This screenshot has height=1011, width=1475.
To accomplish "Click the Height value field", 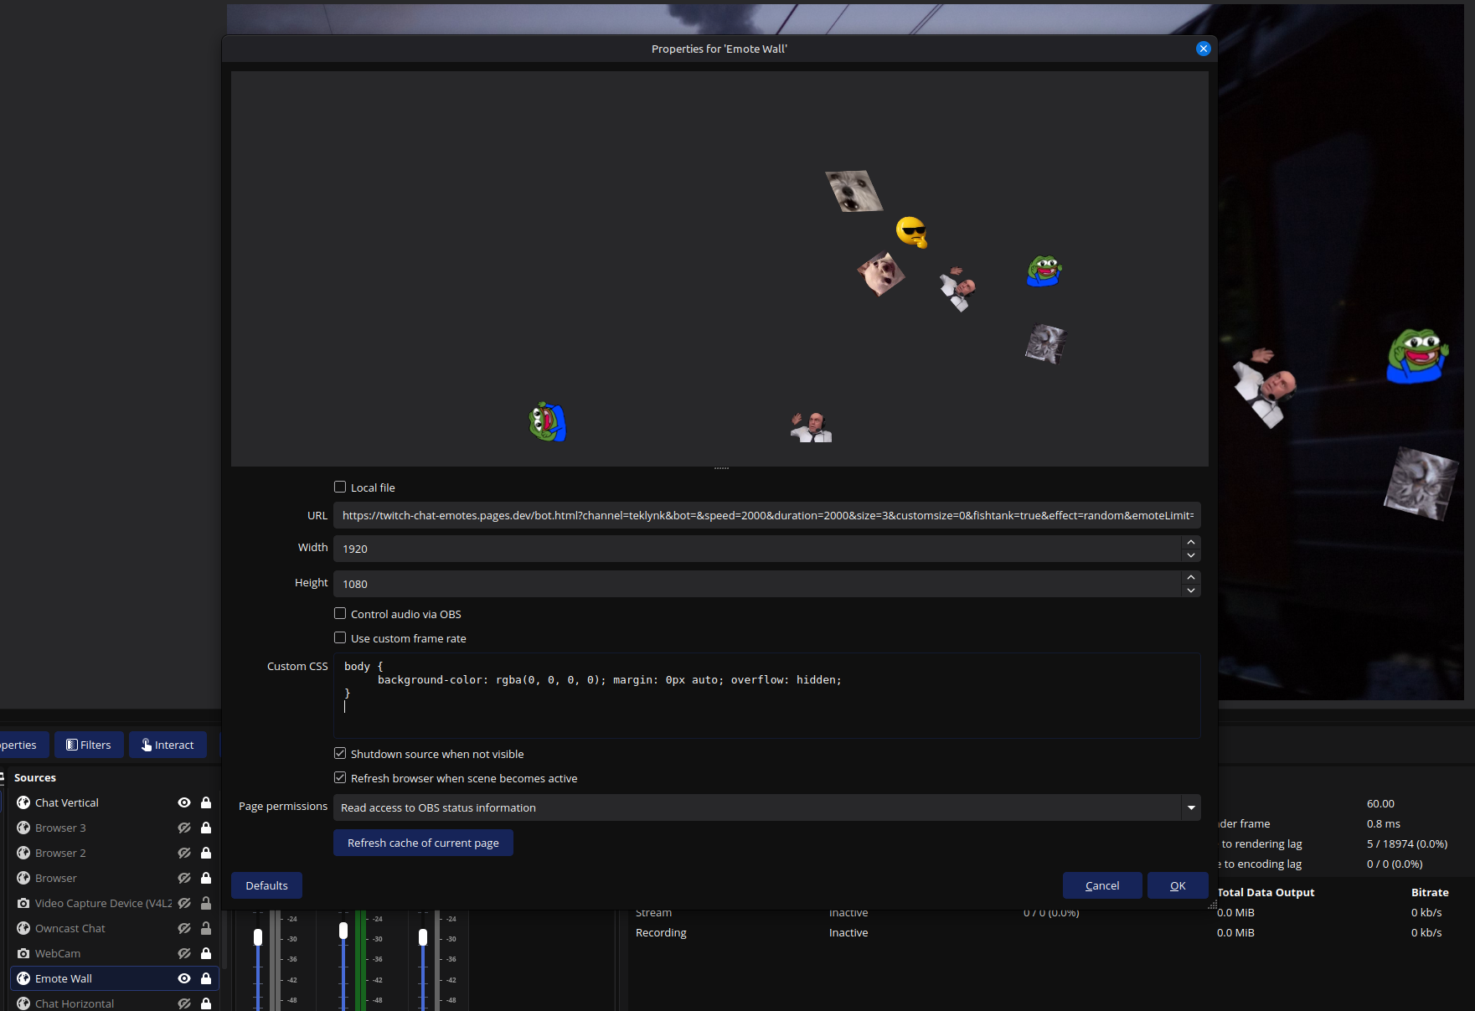I will pos(757,584).
